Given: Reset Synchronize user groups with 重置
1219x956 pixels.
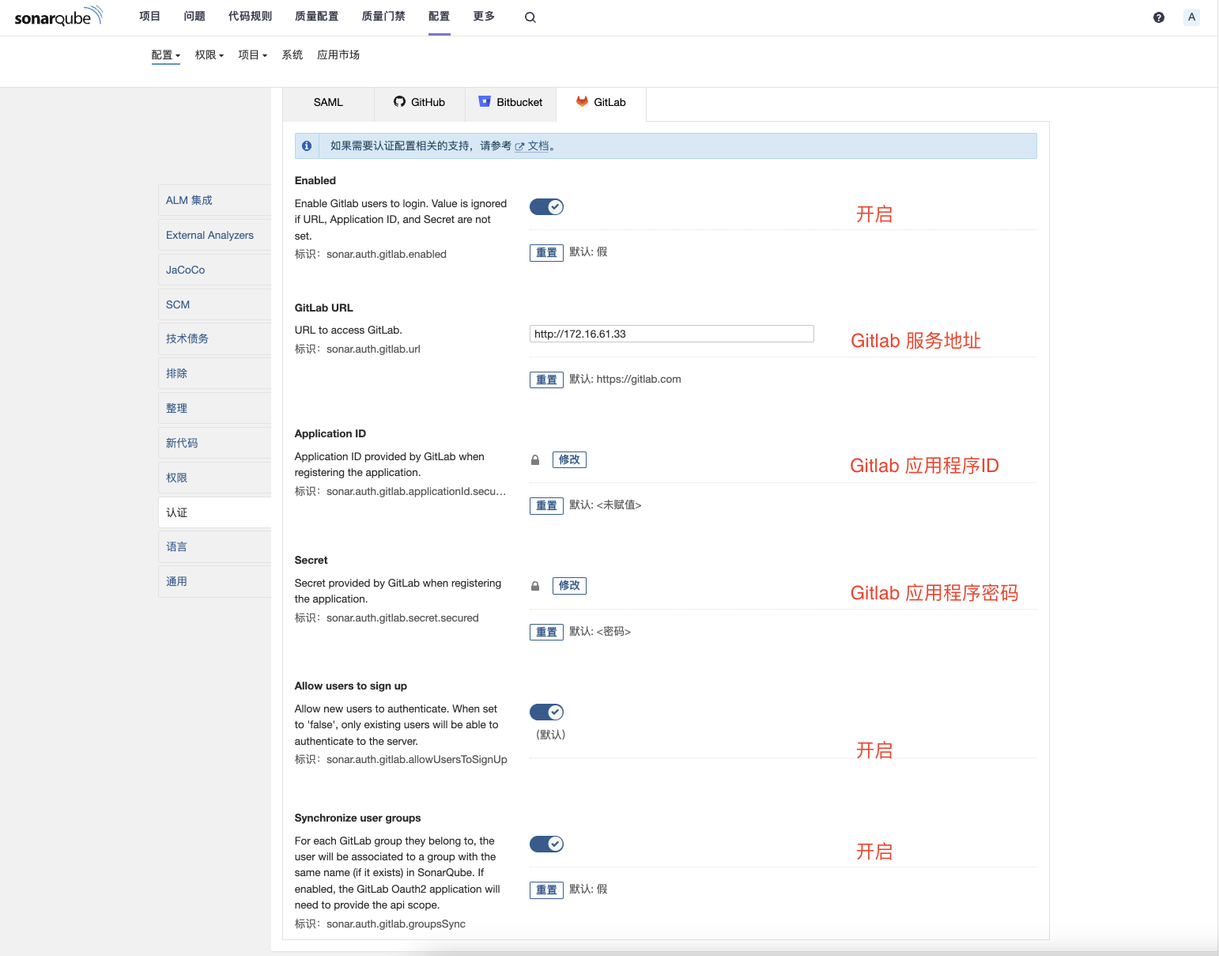Looking at the screenshot, I should pyautogui.click(x=546, y=890).
